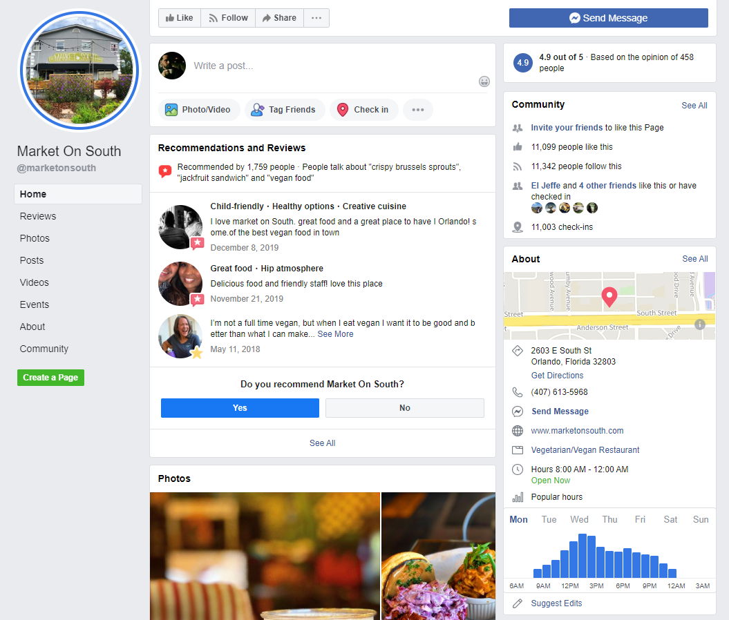The width and height of the screenshot is (729, 620).
Task: Open the emoji picker on the post box
Action: coord(484,81)
